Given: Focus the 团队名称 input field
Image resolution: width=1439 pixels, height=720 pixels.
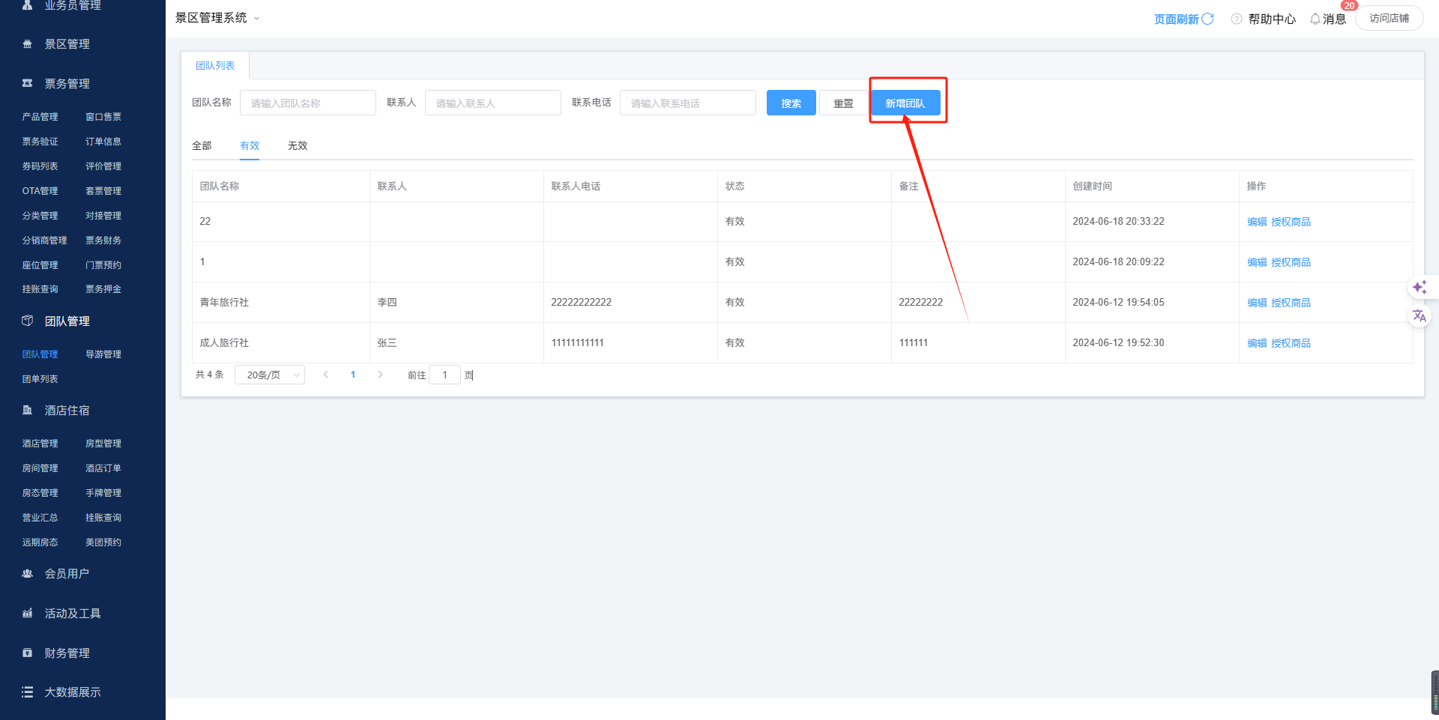Looking at the screenshot, I should tap(307, 103).
